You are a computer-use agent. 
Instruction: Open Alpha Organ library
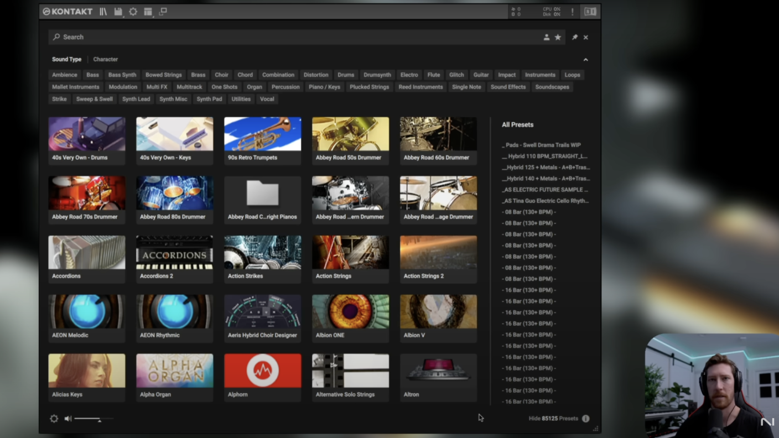pyautogui.click(x=175, y=377)
